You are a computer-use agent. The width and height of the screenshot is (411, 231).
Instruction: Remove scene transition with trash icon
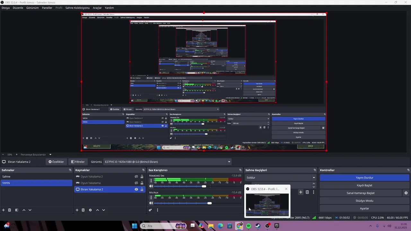point(307,192)
